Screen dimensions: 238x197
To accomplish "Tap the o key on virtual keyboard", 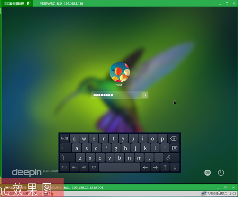I will (152, 138).
